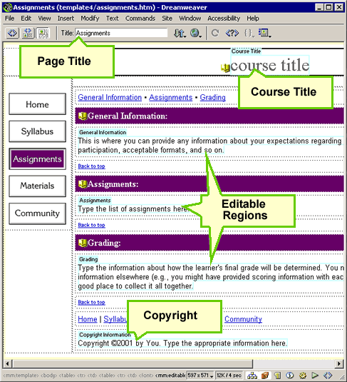Viewport: 347px width, 382px height.
Task: Click text 'Type the list of assignments here'
Action: [x=133, y=209]
